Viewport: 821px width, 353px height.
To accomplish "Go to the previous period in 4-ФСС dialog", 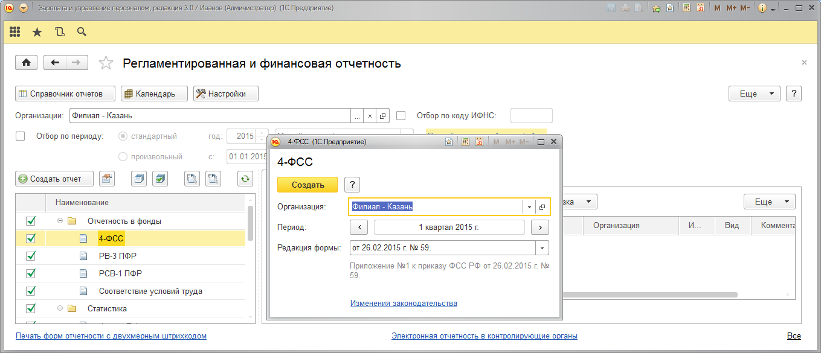I will tap(359, 227).
